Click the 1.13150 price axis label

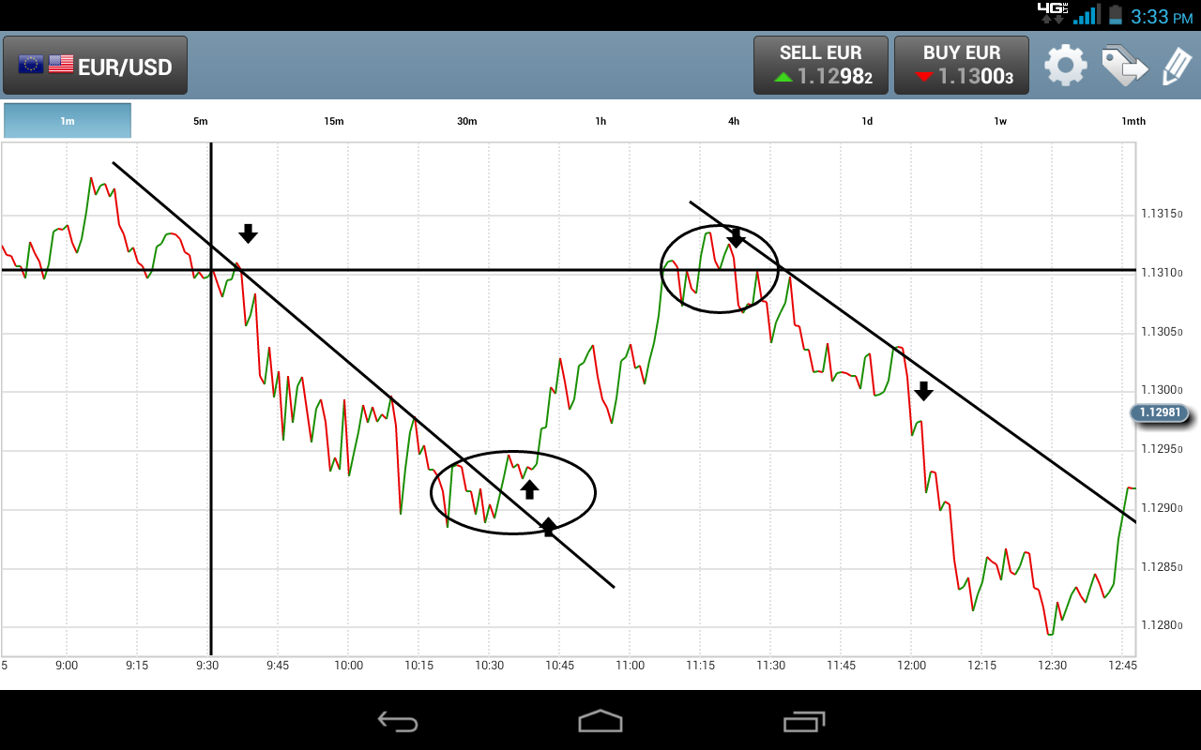[1162, 214]
